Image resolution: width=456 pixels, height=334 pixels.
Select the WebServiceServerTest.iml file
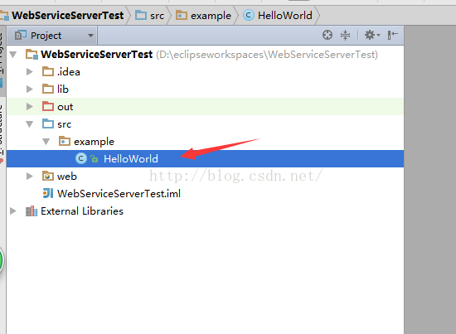tap(119, 194)
